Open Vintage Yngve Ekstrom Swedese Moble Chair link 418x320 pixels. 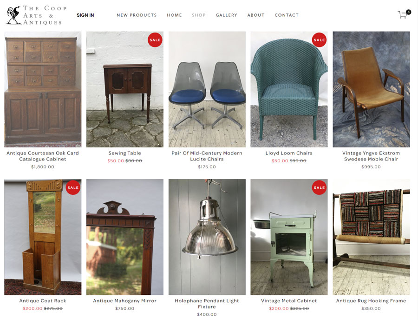pyautogui.click(x=371, y=156)
